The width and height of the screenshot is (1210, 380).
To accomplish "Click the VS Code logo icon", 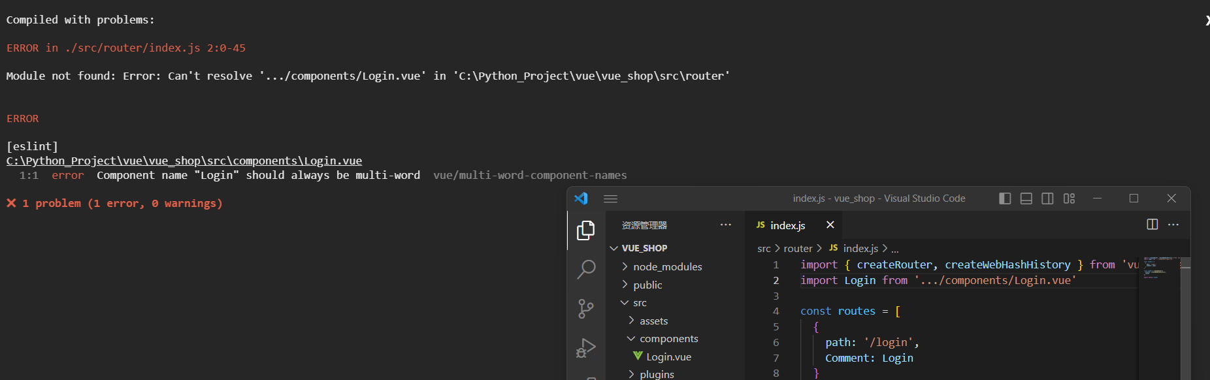I will pyautogui.click(x=581, y=198).
